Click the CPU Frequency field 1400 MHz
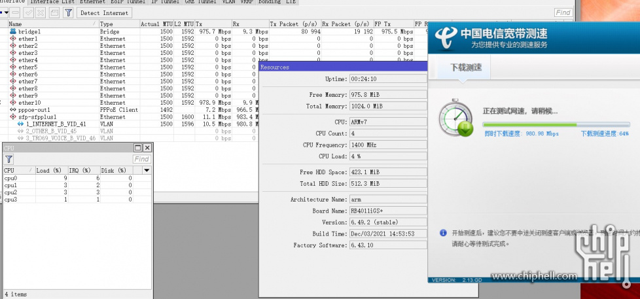640x299 pixels. pos(387,145)
